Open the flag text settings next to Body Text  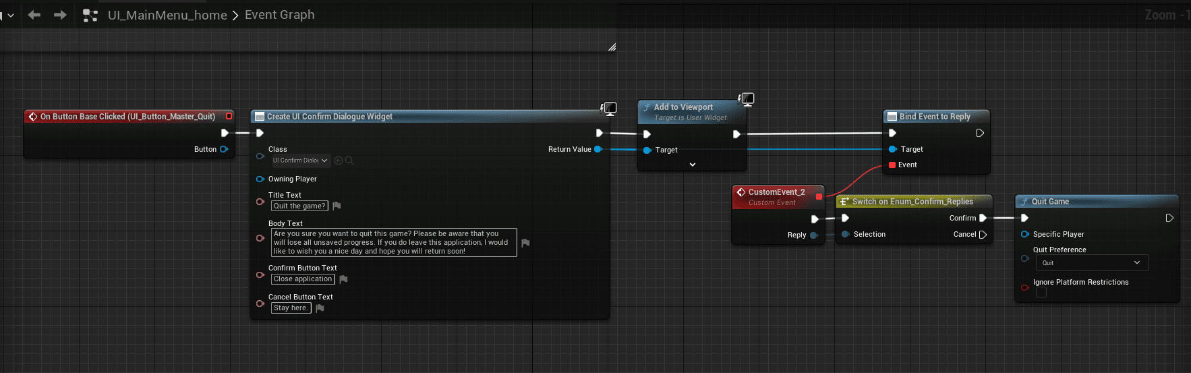click(525, 243)
